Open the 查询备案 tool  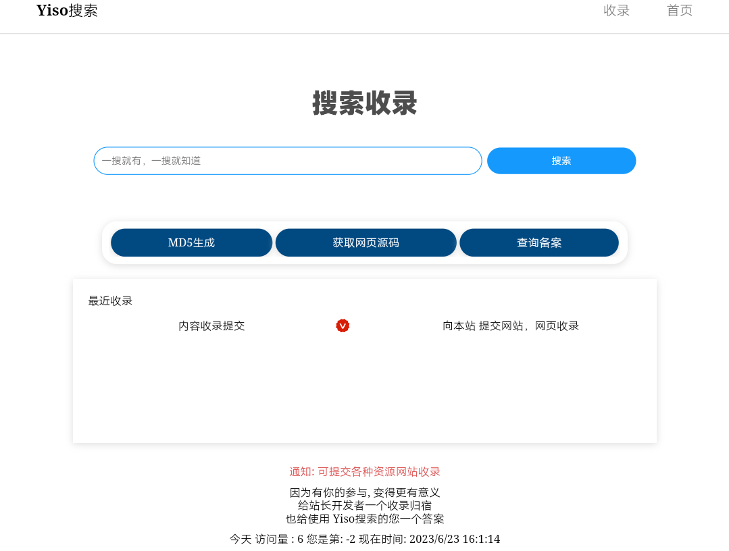click(539, 242)
